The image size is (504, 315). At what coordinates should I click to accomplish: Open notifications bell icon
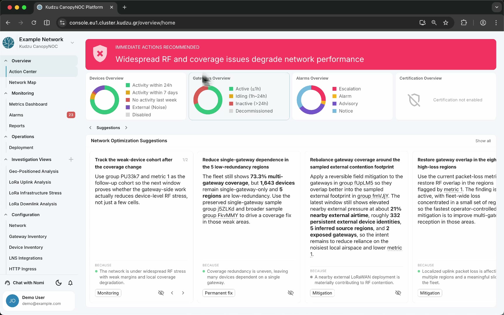click(70, 283)
